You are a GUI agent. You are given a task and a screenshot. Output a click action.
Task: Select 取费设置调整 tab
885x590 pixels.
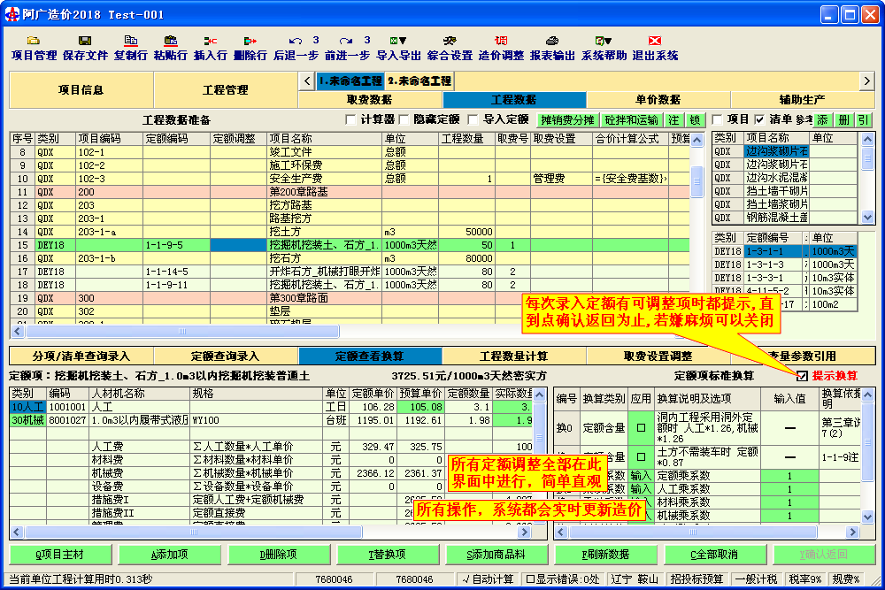(x=658, y=356)
